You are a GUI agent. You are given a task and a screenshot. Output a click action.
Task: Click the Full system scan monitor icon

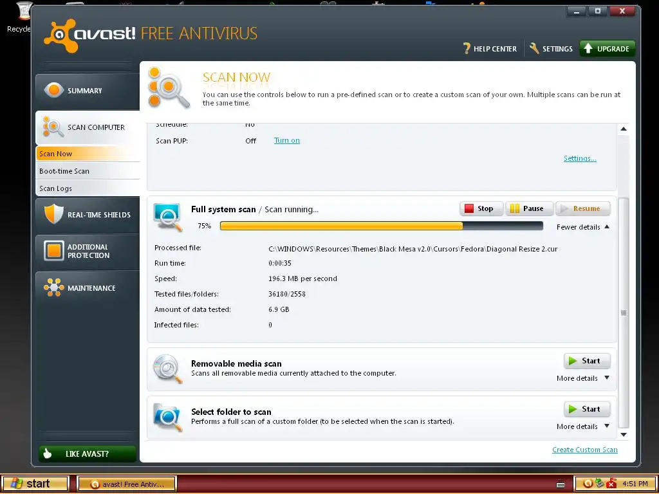point(168,217)
